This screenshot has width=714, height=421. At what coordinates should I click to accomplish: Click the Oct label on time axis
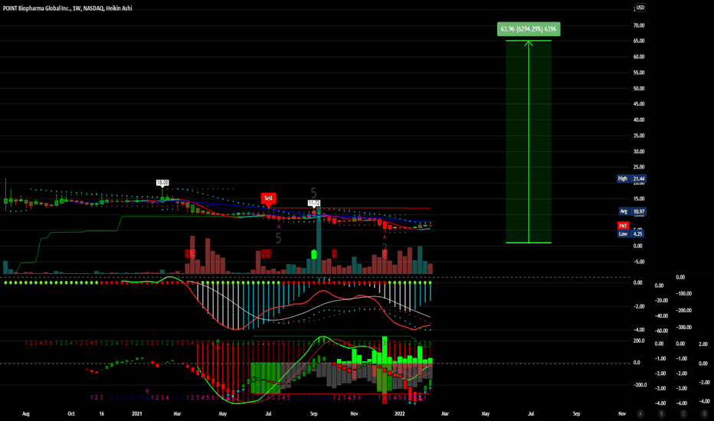(x=71, y=413)
